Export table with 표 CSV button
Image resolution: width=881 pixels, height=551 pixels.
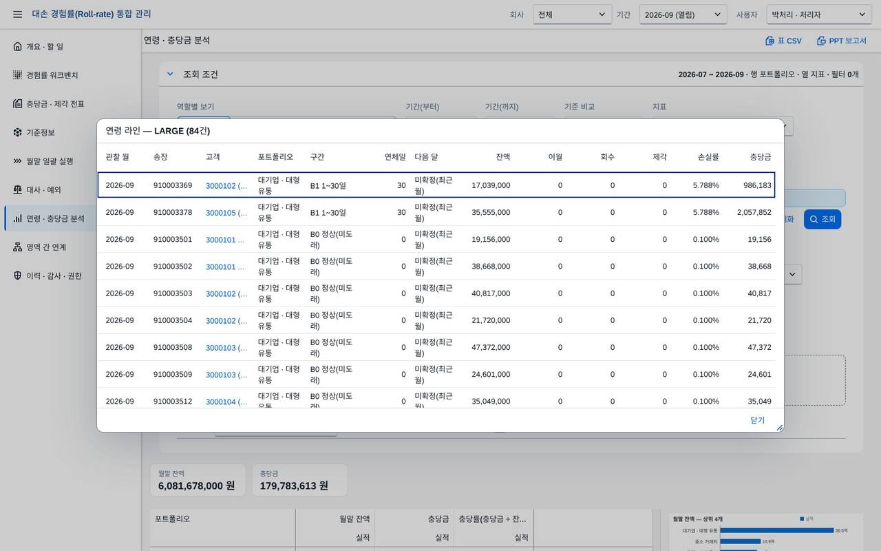784,41
